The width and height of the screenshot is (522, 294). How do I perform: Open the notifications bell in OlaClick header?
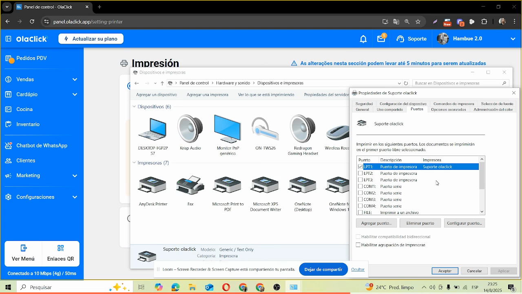point(363,39)
